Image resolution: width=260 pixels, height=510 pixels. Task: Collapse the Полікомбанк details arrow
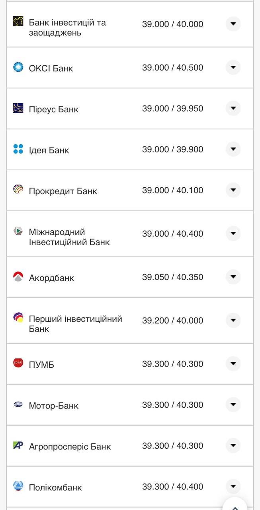pos(233,486)
